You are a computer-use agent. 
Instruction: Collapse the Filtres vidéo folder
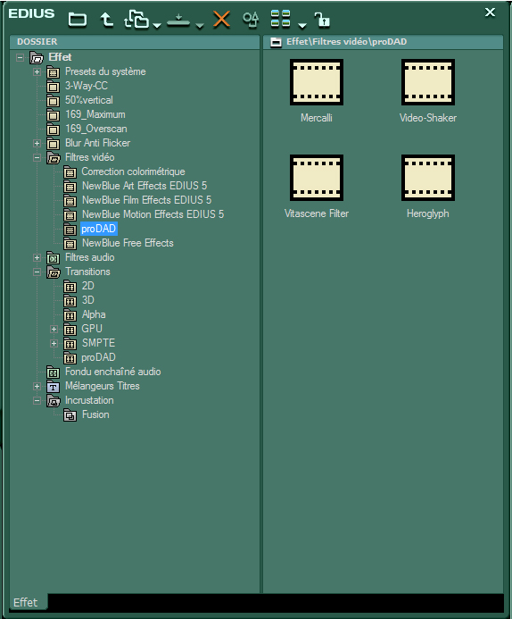click(x=37, y=157)
